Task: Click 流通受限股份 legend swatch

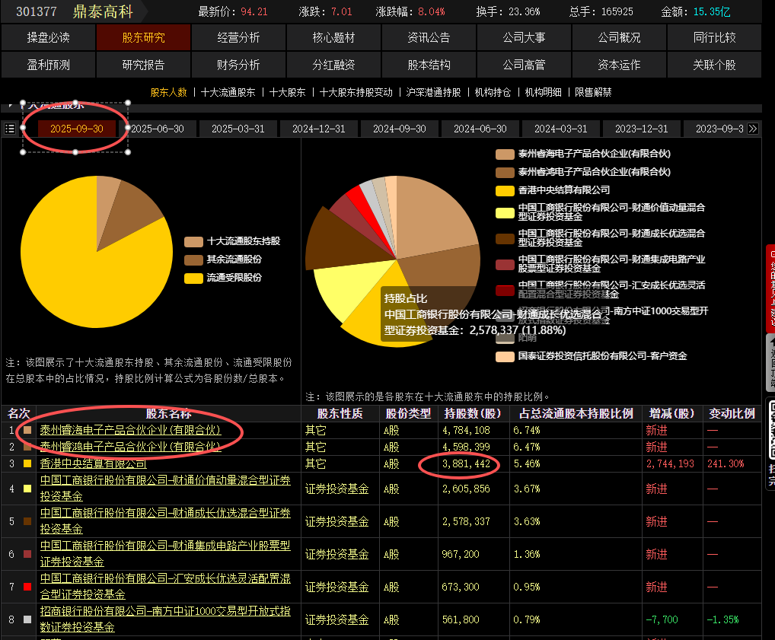Action: click(x=193, y=279)
